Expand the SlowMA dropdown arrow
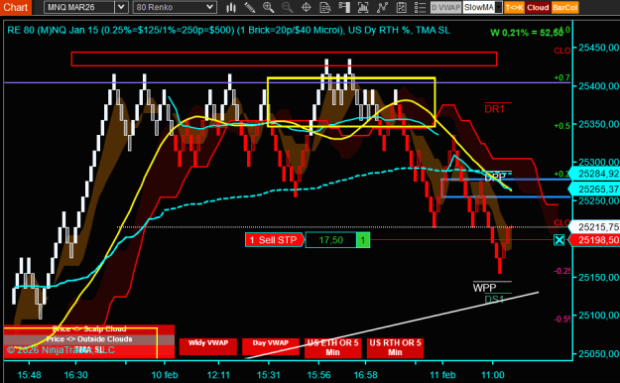Screen dimensions: 620x383 pyautogui.click(x=498, y=8)
